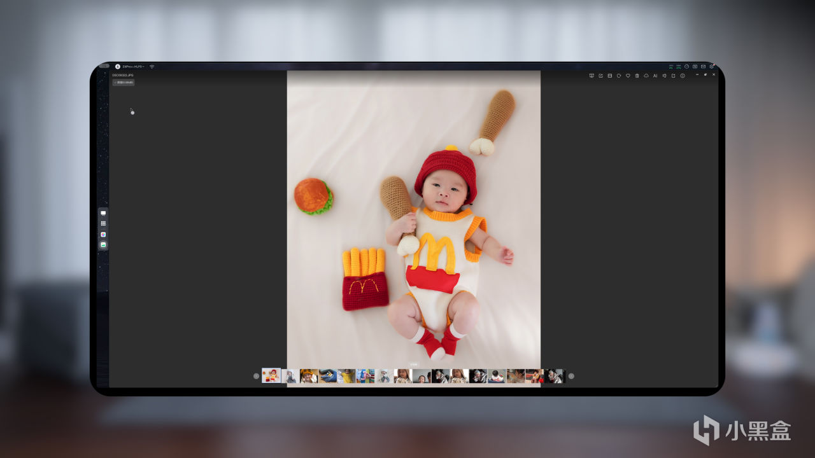Viewport: 815px width, 458px height.
Task: Click the DSC08322.JPG file name
Action: [x=123, y=75]
